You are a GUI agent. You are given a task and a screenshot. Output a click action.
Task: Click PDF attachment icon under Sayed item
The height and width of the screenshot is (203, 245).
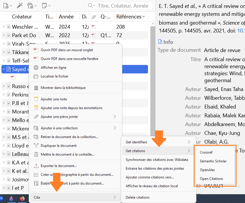[13, 78]
